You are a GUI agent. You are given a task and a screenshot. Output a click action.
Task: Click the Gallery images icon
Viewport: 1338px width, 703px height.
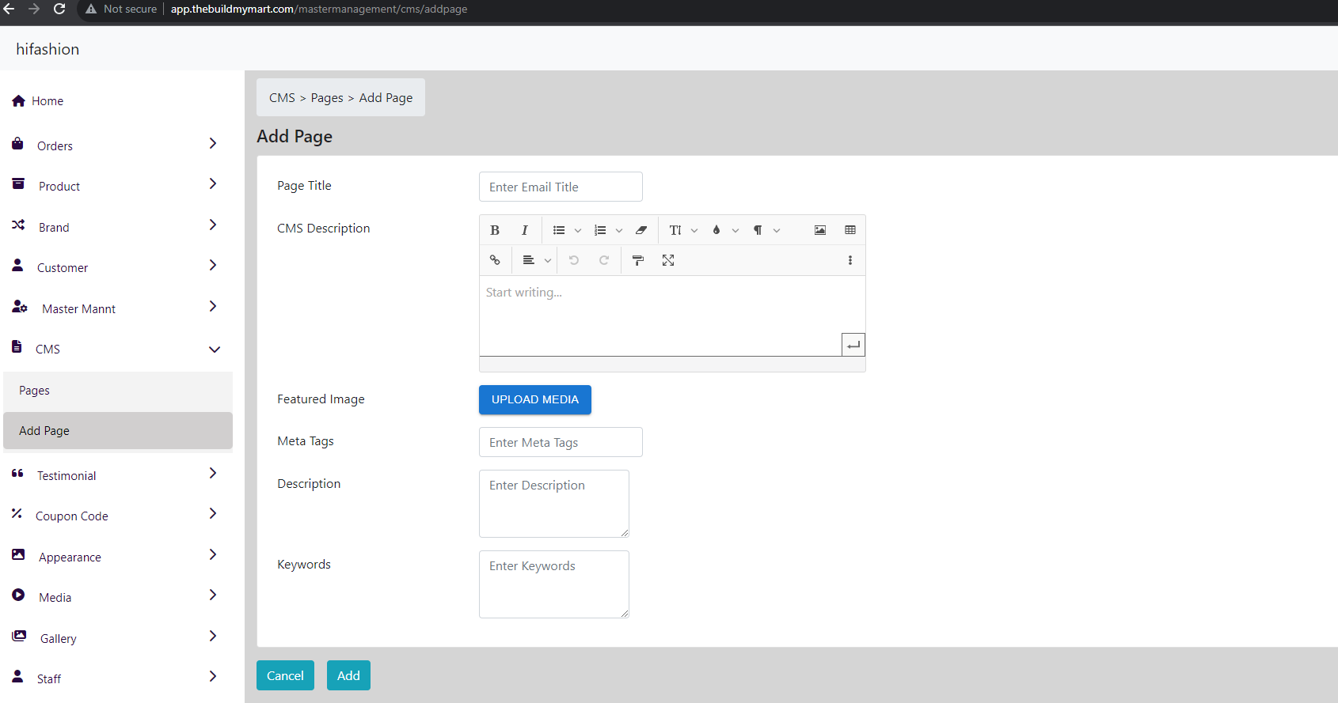tap(19, 636)
